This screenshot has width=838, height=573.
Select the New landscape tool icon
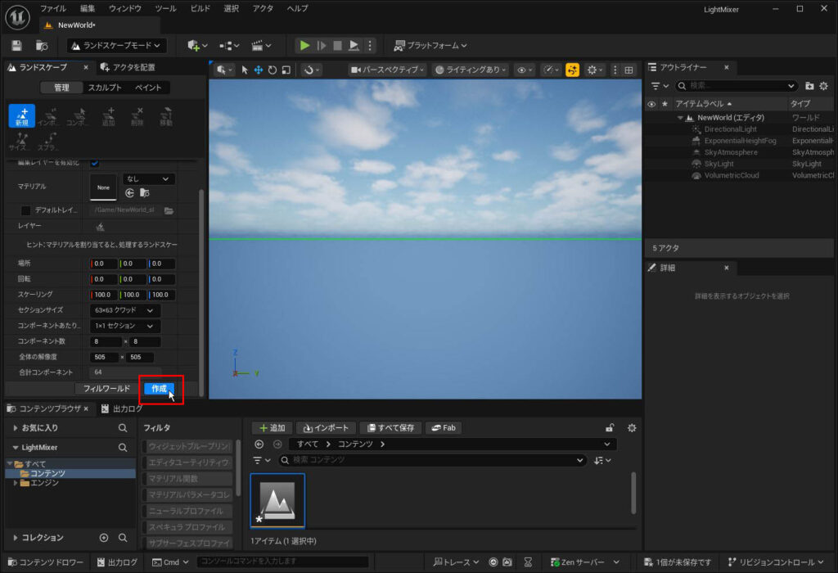(x=21, y=116)
